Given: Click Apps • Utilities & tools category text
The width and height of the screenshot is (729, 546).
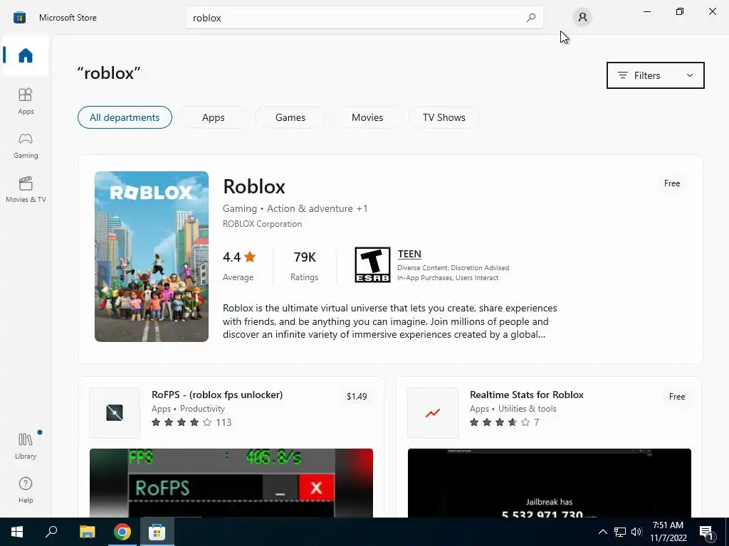Looking at the screenshot, I should [513, 409].
